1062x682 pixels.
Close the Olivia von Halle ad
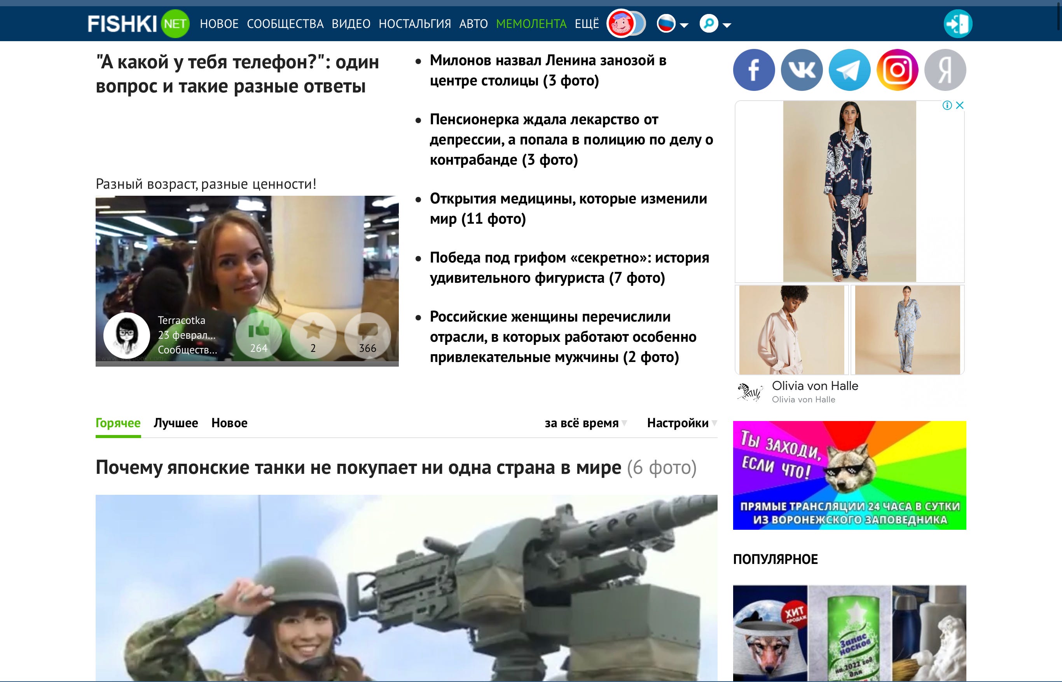[x=960, y=105]
